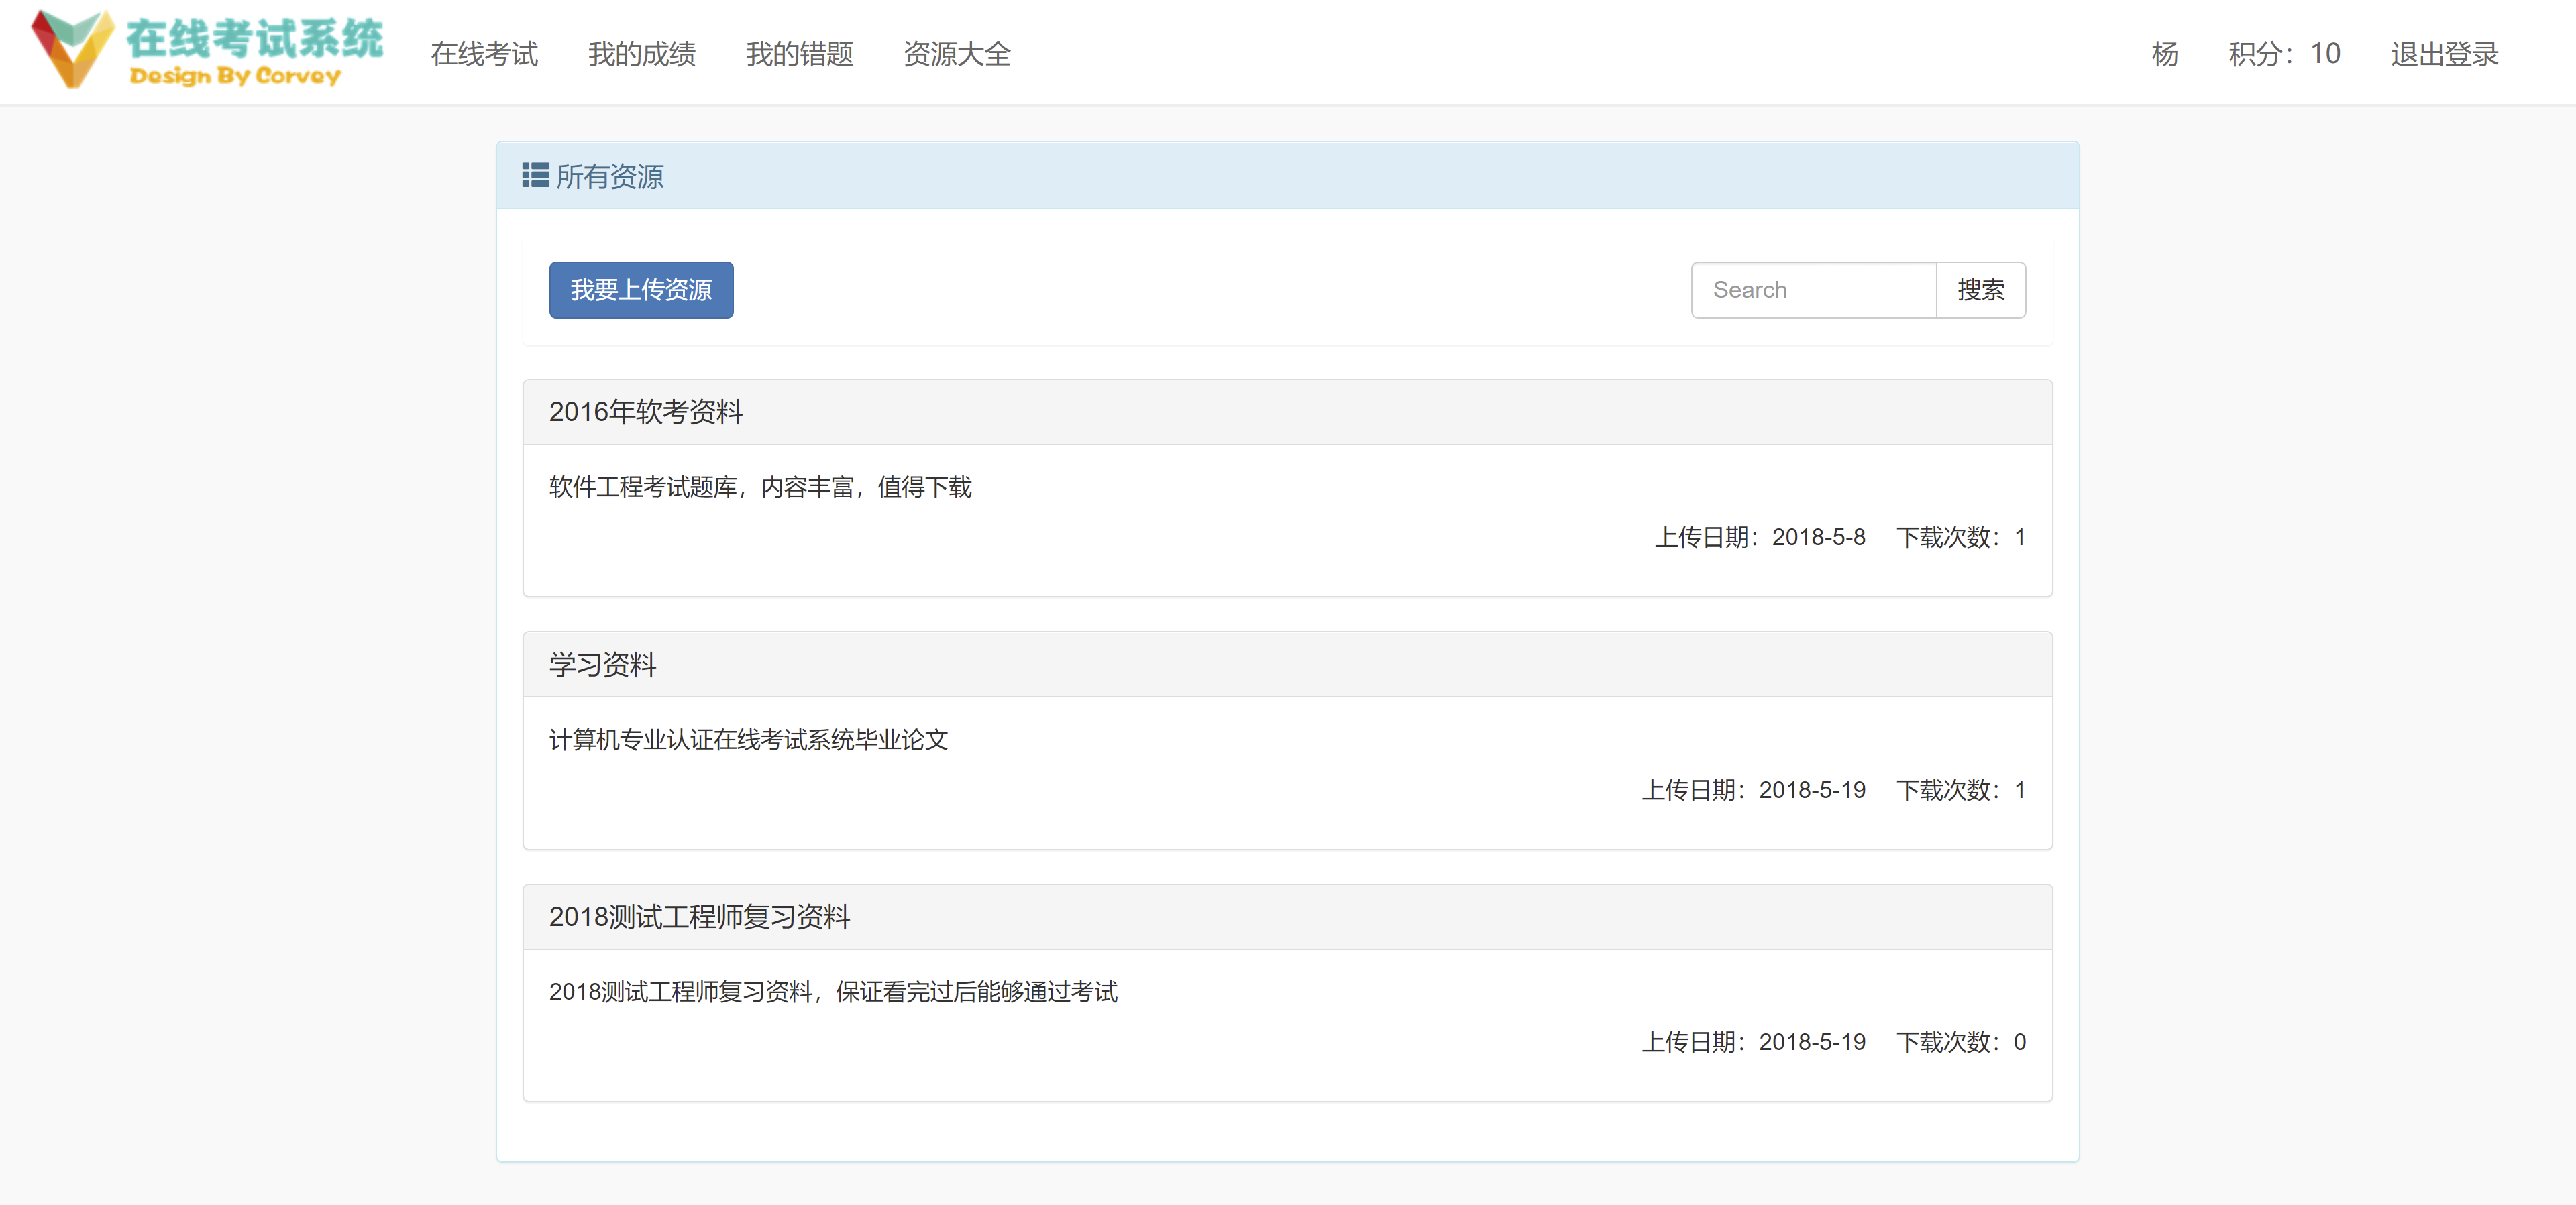The width and height of the screenshot is (2576, 1205).
Task: Click the 我要上传资源 button
Action: pyautogui.click(x=641, y=289)
